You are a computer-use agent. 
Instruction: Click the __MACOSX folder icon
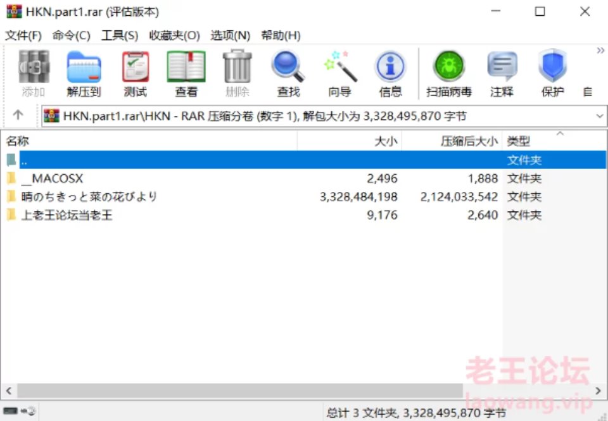tap(11, 179)
